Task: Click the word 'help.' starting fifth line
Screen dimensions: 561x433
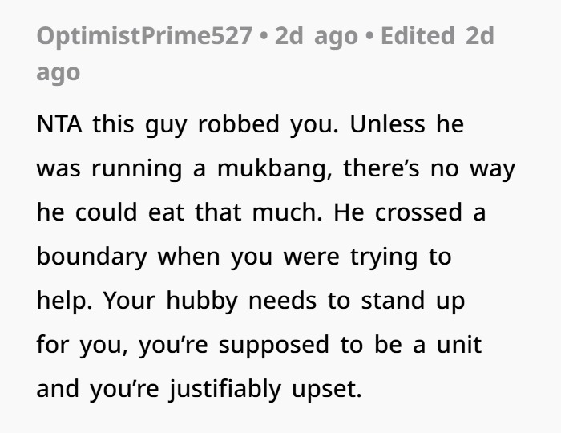Action: coord(61,302)
